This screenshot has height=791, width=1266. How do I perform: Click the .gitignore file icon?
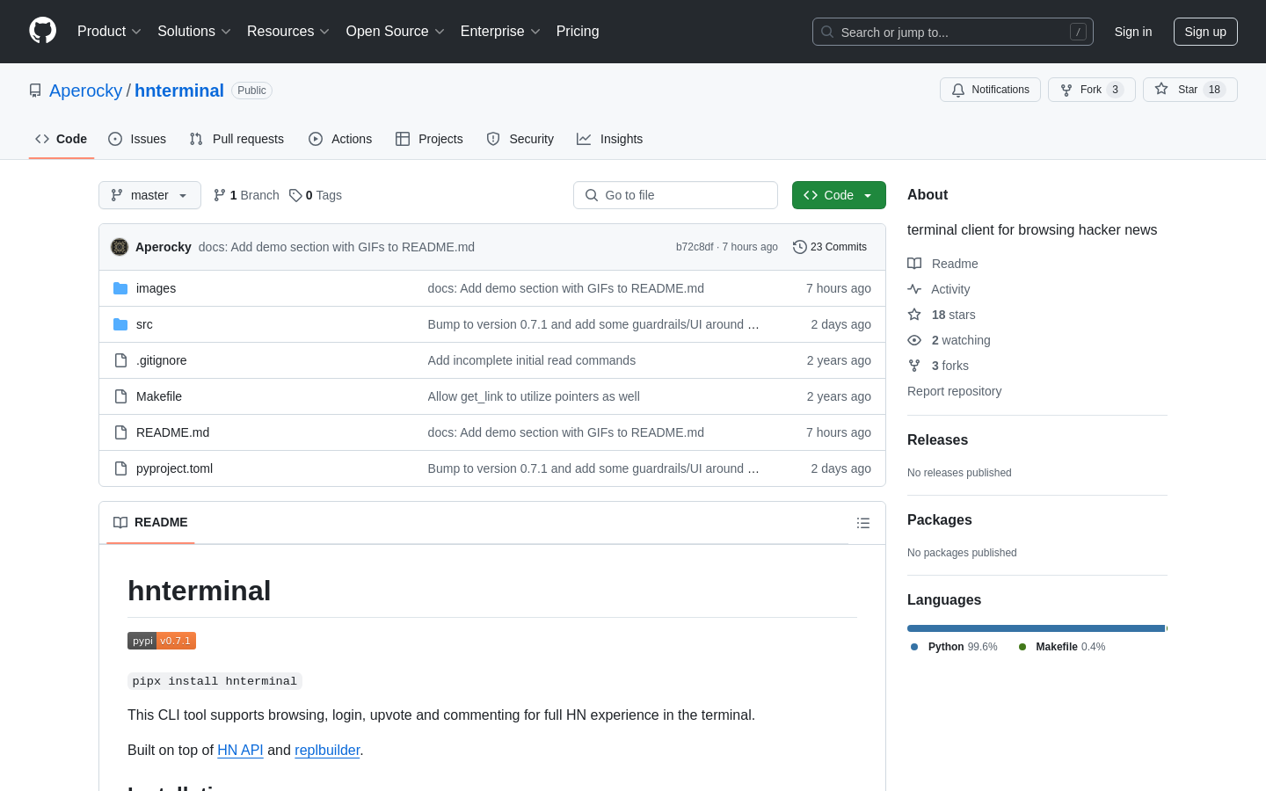(120, 360)
